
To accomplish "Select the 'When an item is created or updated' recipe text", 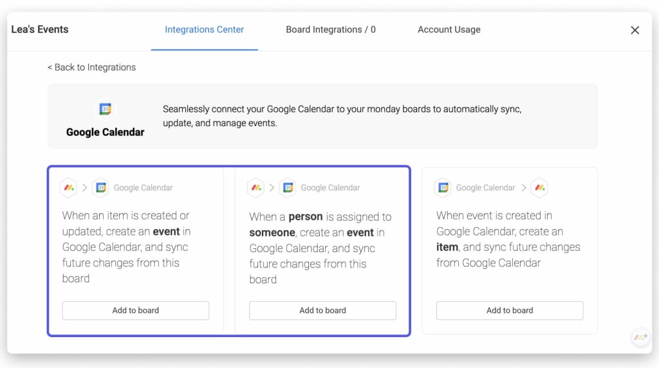I will [127, 247].
